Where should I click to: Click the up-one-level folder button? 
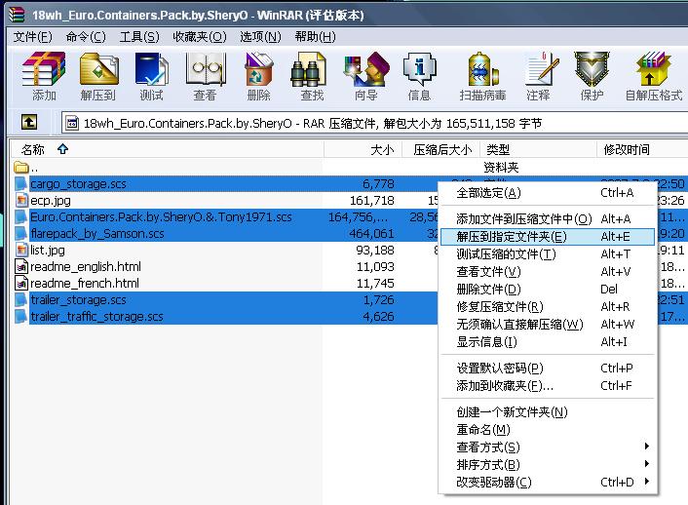click(x=29, y=122)
